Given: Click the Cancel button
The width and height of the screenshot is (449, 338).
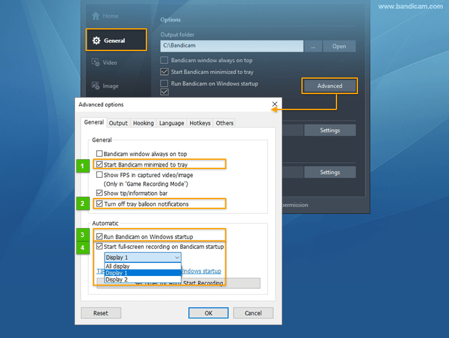Looking at the screenshot, I should click(253, 313).
